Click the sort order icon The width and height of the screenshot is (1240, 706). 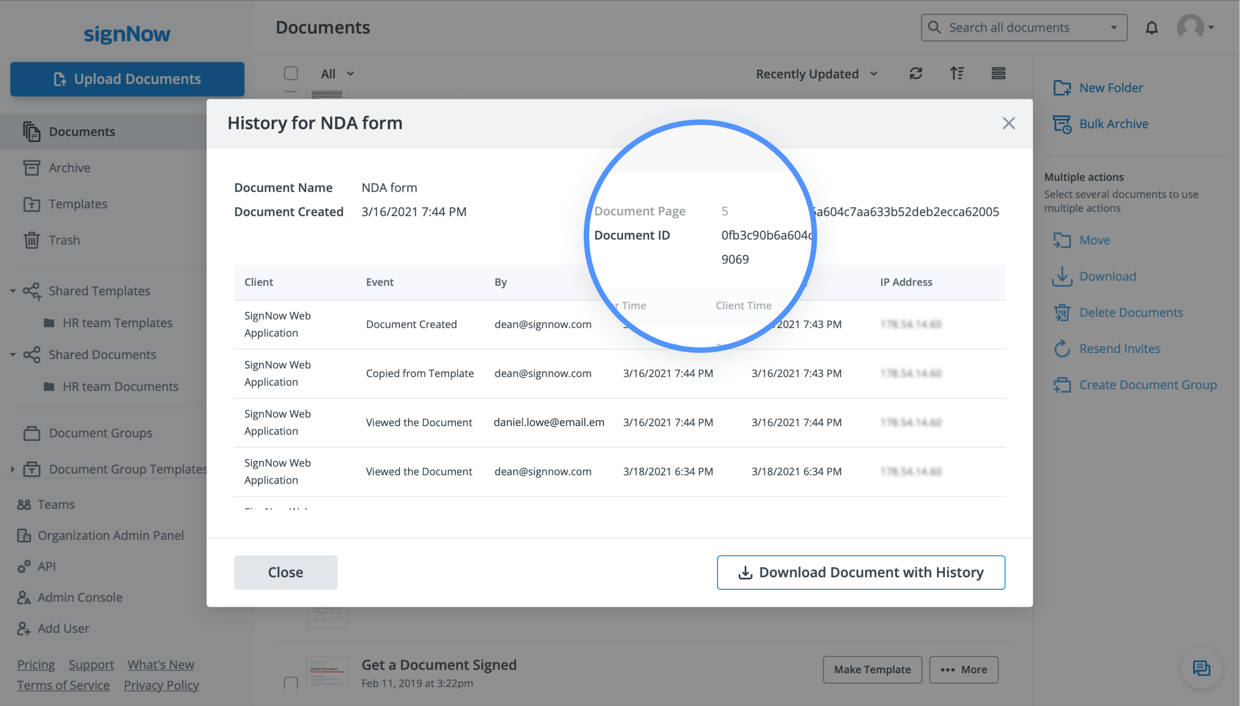point(957,74)
